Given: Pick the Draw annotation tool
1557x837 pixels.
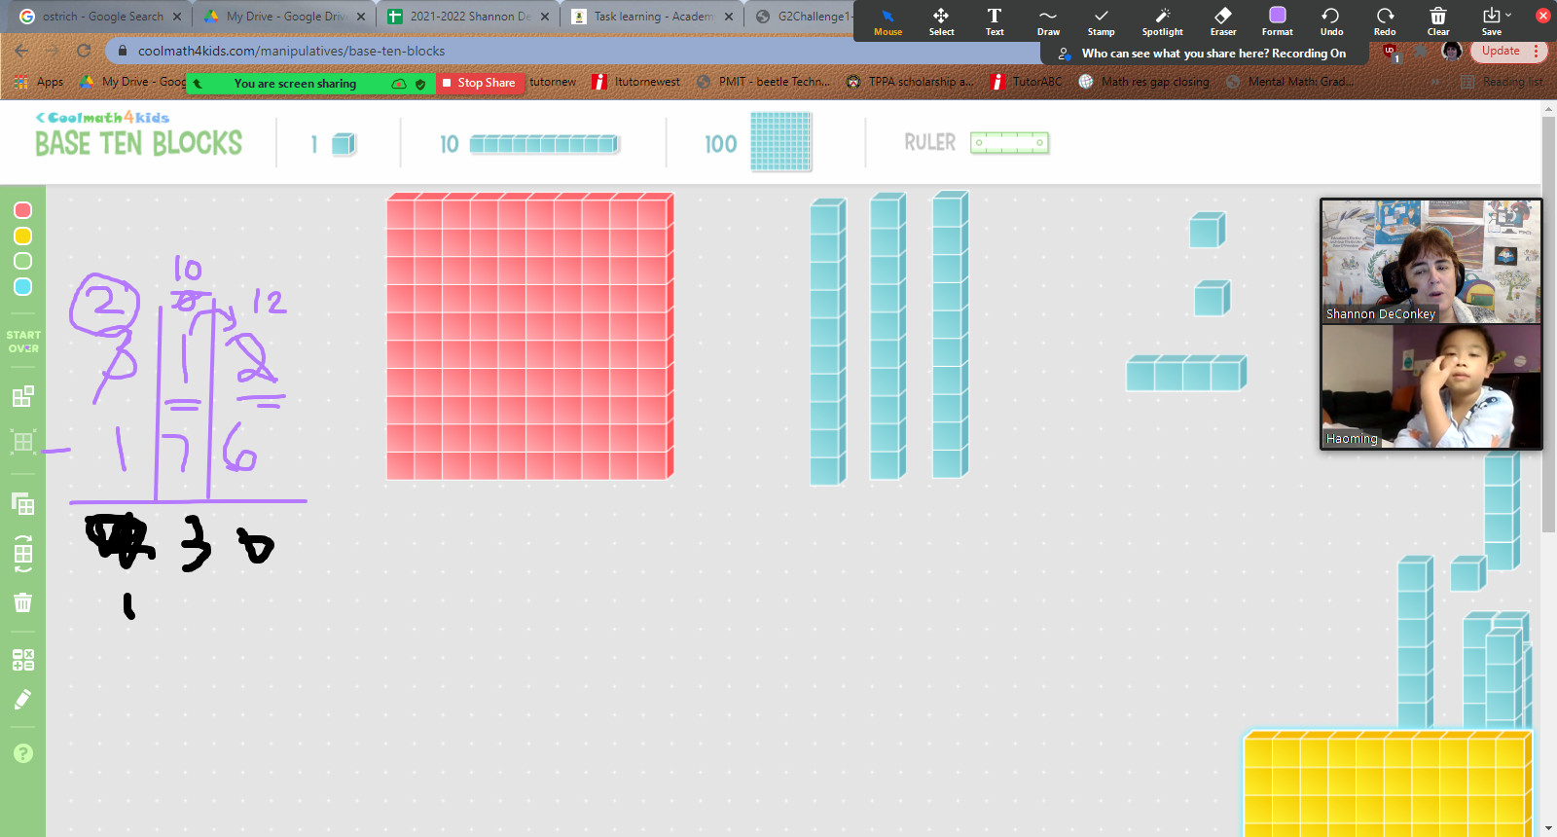Looking at the screenshot, I should click(1048, 21).
